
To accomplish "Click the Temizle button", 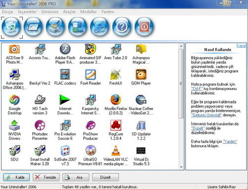I will point(46,177).
